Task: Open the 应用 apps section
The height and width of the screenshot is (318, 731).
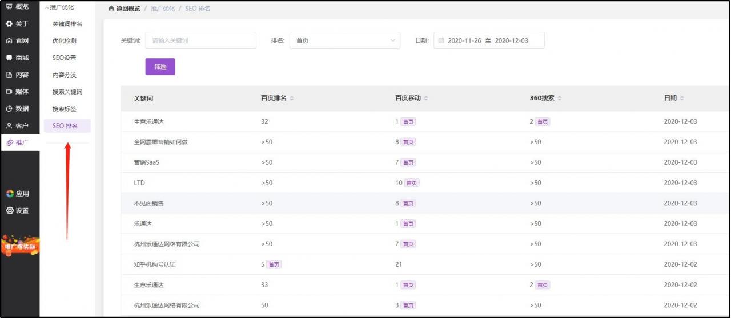Action: click(17, 194)
